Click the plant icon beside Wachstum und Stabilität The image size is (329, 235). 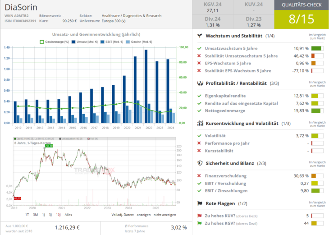pos(200,36)
